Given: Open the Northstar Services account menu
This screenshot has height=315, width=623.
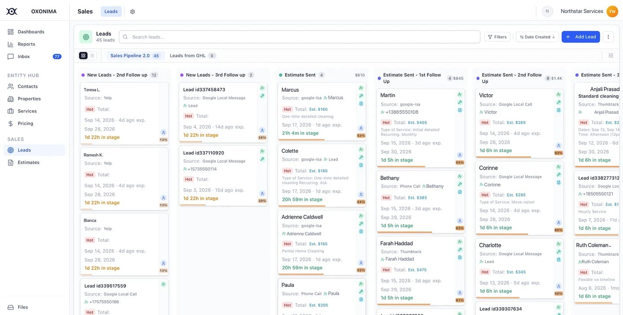Looking at the screenshot, I should tap(581, 12).
